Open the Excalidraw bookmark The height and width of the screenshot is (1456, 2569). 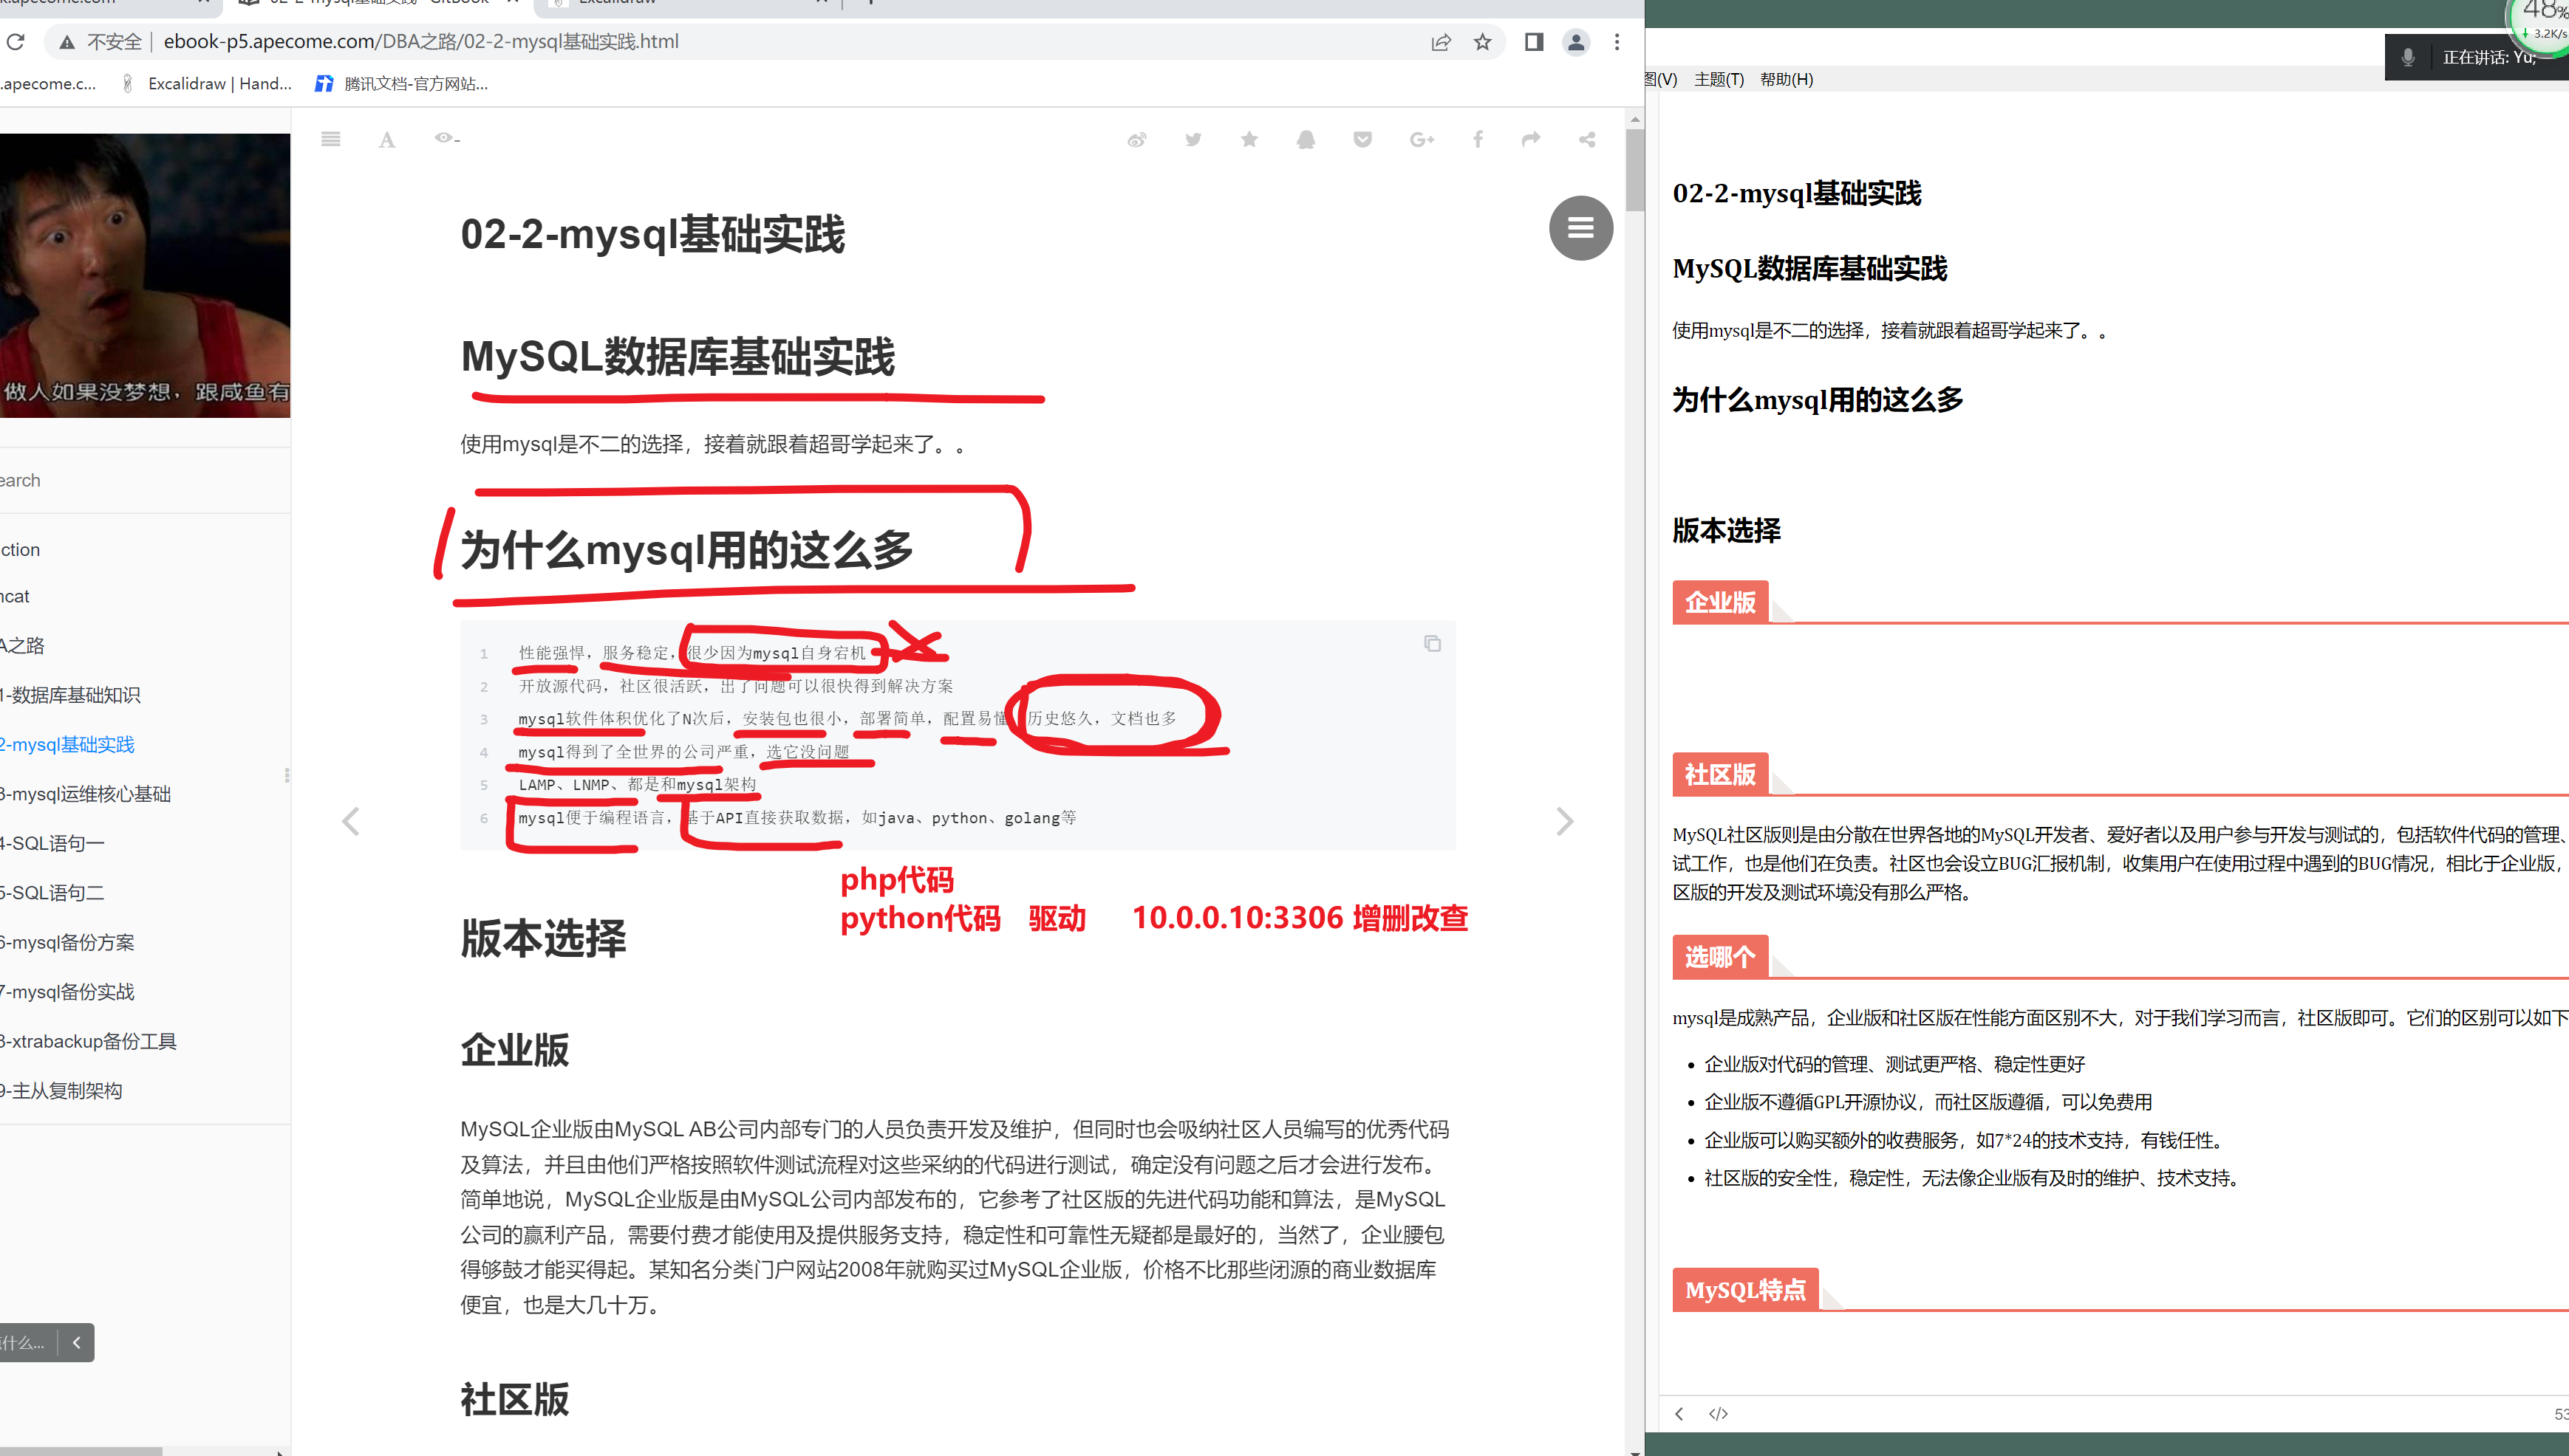point(207,84)
